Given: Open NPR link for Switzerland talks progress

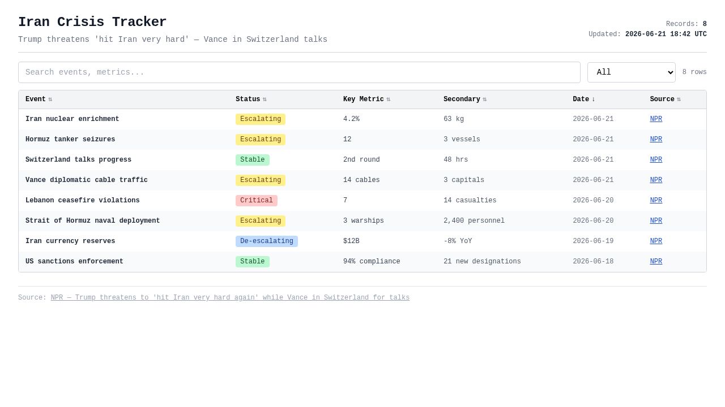Looking at the screenshot, I should coord(656,160).
